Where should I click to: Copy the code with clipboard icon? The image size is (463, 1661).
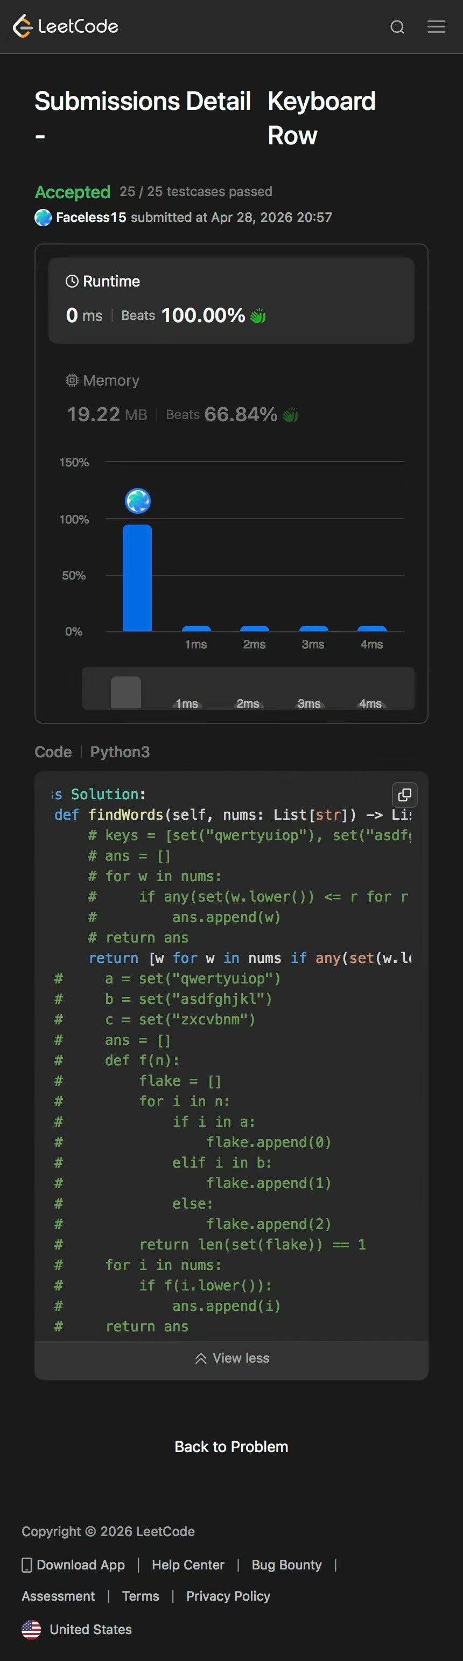[405, 794]
